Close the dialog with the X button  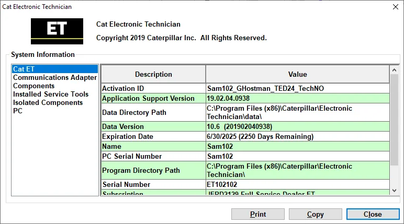[x=394, y=7]
